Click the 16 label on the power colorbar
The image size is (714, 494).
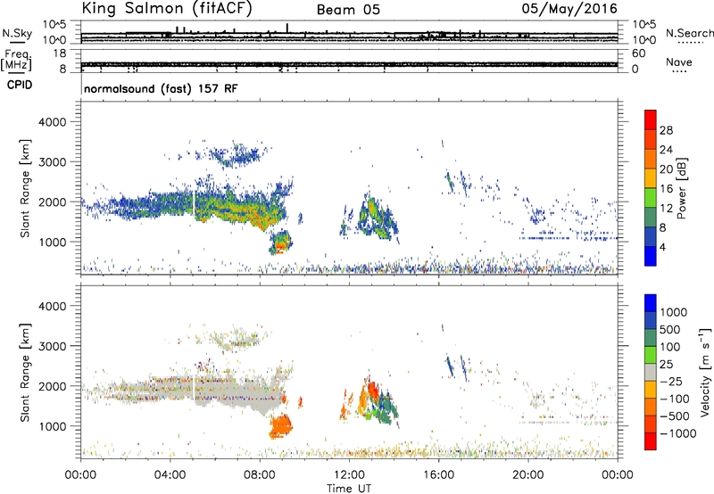(666, 189)
